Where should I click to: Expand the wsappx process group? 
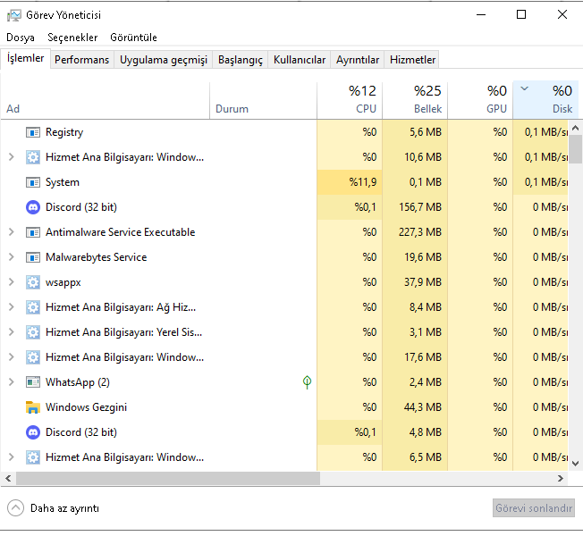(11, 282)
